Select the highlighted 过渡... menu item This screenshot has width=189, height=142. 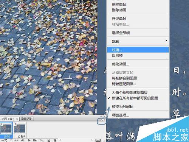click(x=138, y=50)
